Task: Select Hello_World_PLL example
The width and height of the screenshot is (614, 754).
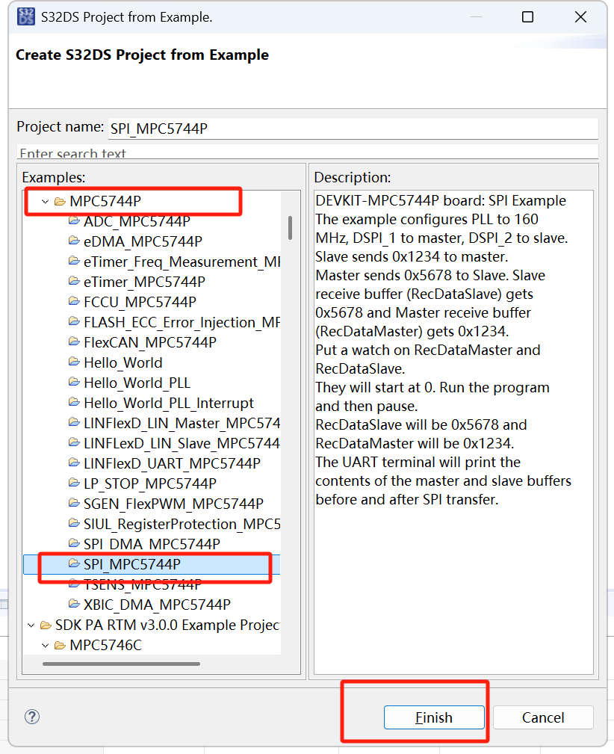Action: [x=137, y=383]
